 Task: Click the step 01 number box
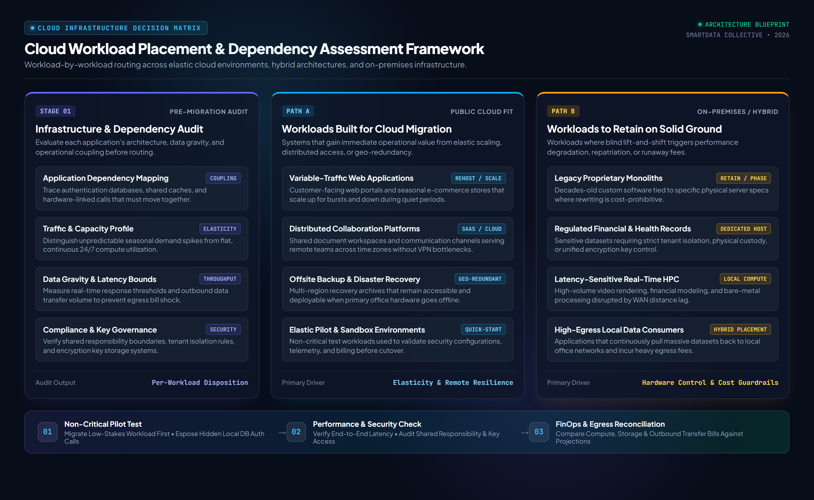[48, 432]
